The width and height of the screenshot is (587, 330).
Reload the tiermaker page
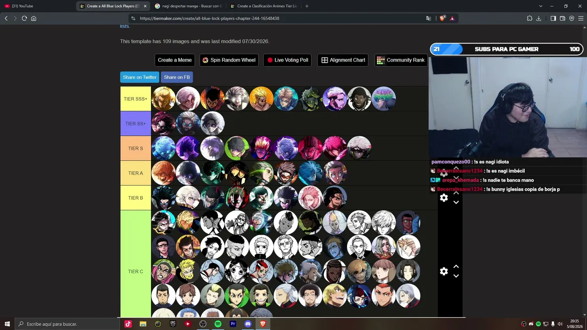point(24,18)
